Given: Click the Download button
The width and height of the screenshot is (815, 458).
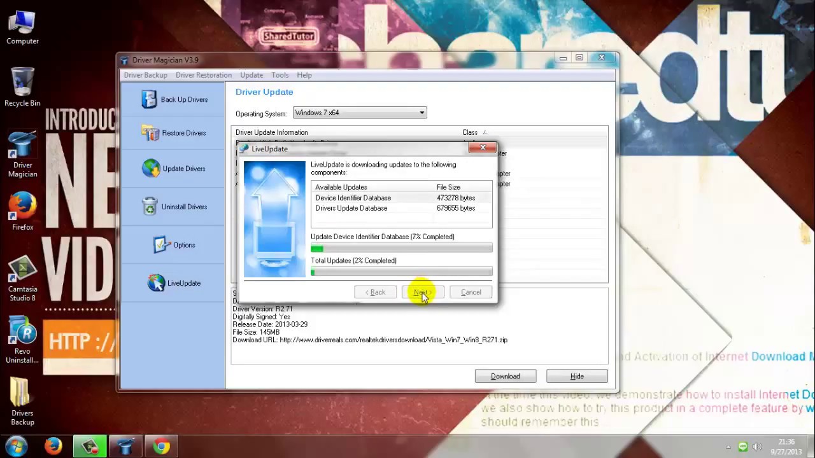Looking at the screenshot, I should (x=506, y=377).
